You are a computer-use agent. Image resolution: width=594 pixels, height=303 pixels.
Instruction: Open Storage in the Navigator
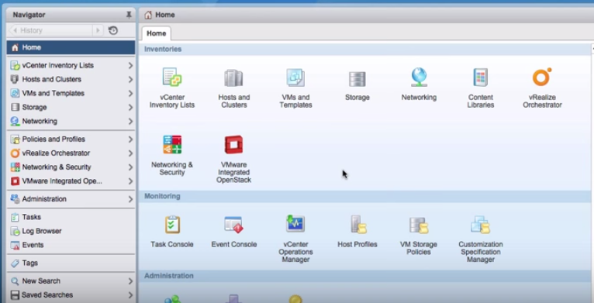point(71,107)
